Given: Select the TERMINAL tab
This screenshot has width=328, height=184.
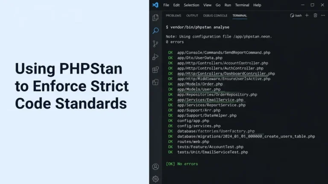Looking at the screenshot, I should pos(240,15).
